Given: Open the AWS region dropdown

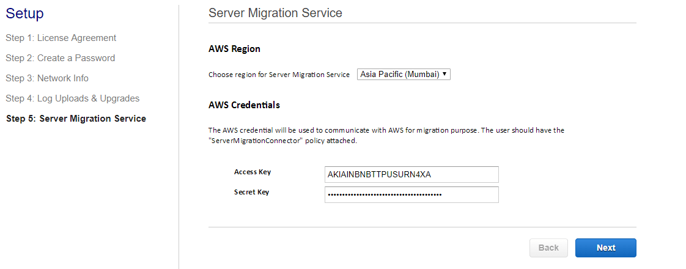Looking at the screenshot, I should (404, 75).
